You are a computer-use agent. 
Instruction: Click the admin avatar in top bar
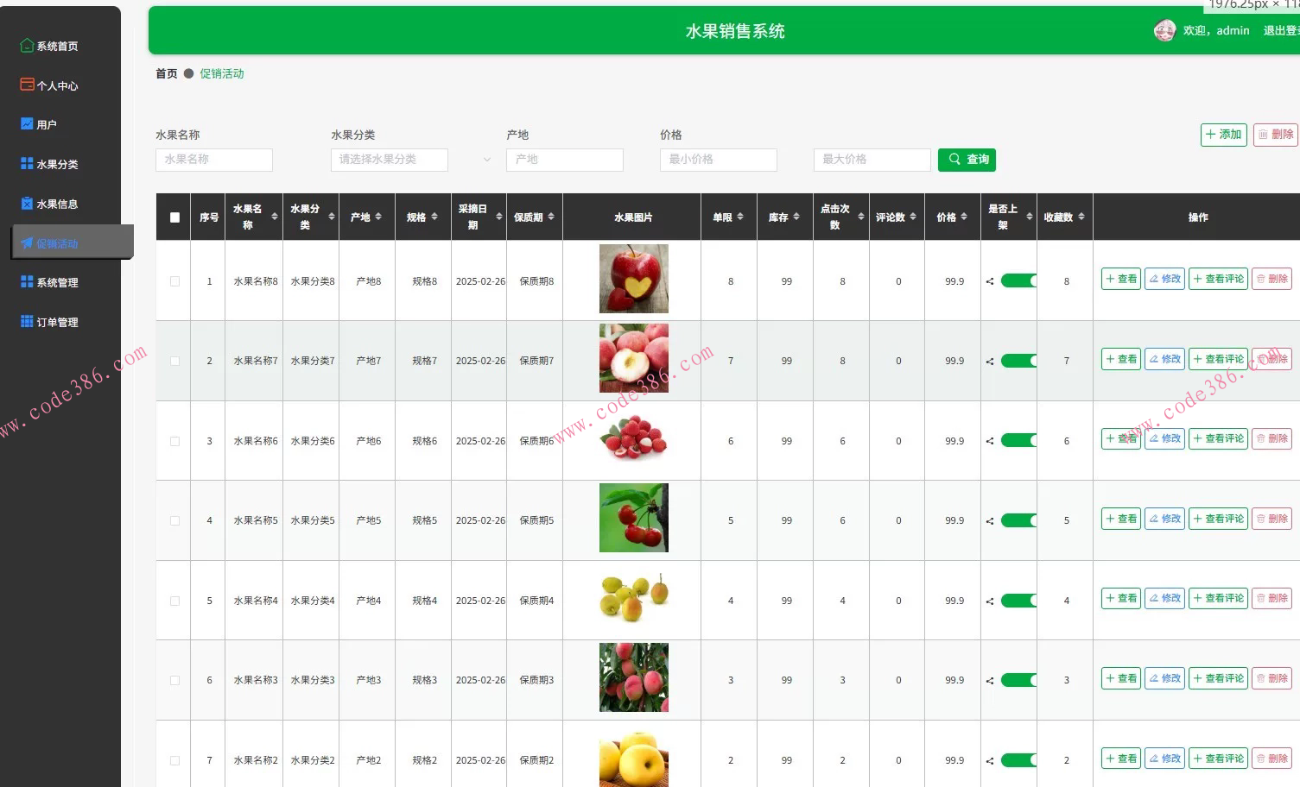pyautogui.click(x=1165, y=29)
